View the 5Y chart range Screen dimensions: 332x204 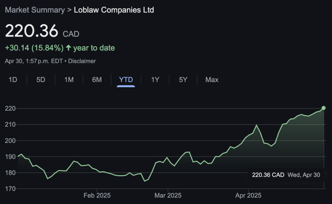(x=183, y=80)
